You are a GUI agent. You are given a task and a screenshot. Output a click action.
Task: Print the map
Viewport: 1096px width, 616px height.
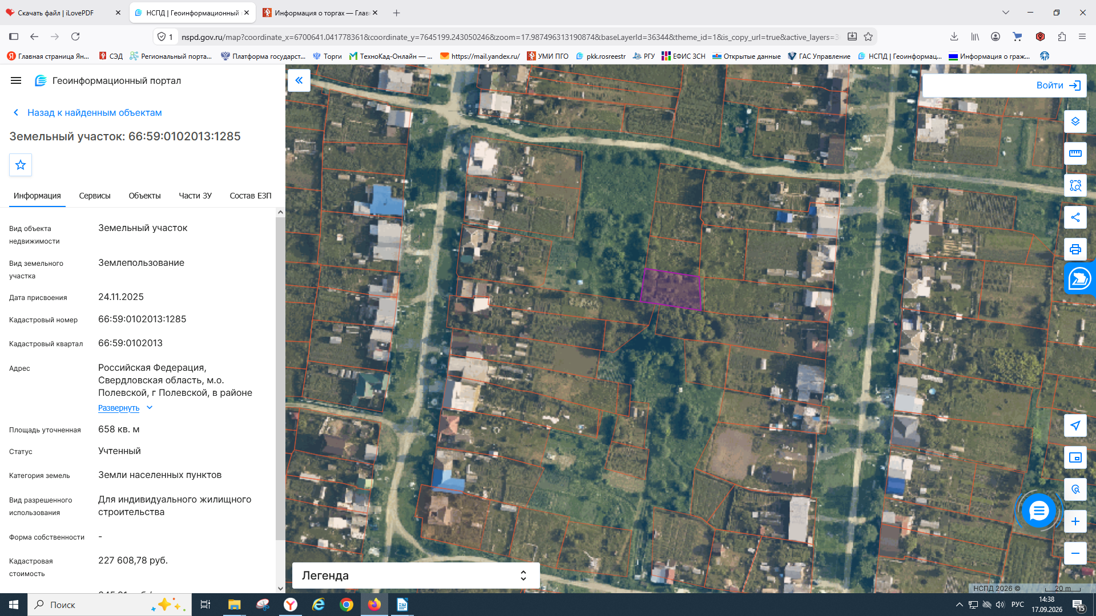coord(1075,249)
